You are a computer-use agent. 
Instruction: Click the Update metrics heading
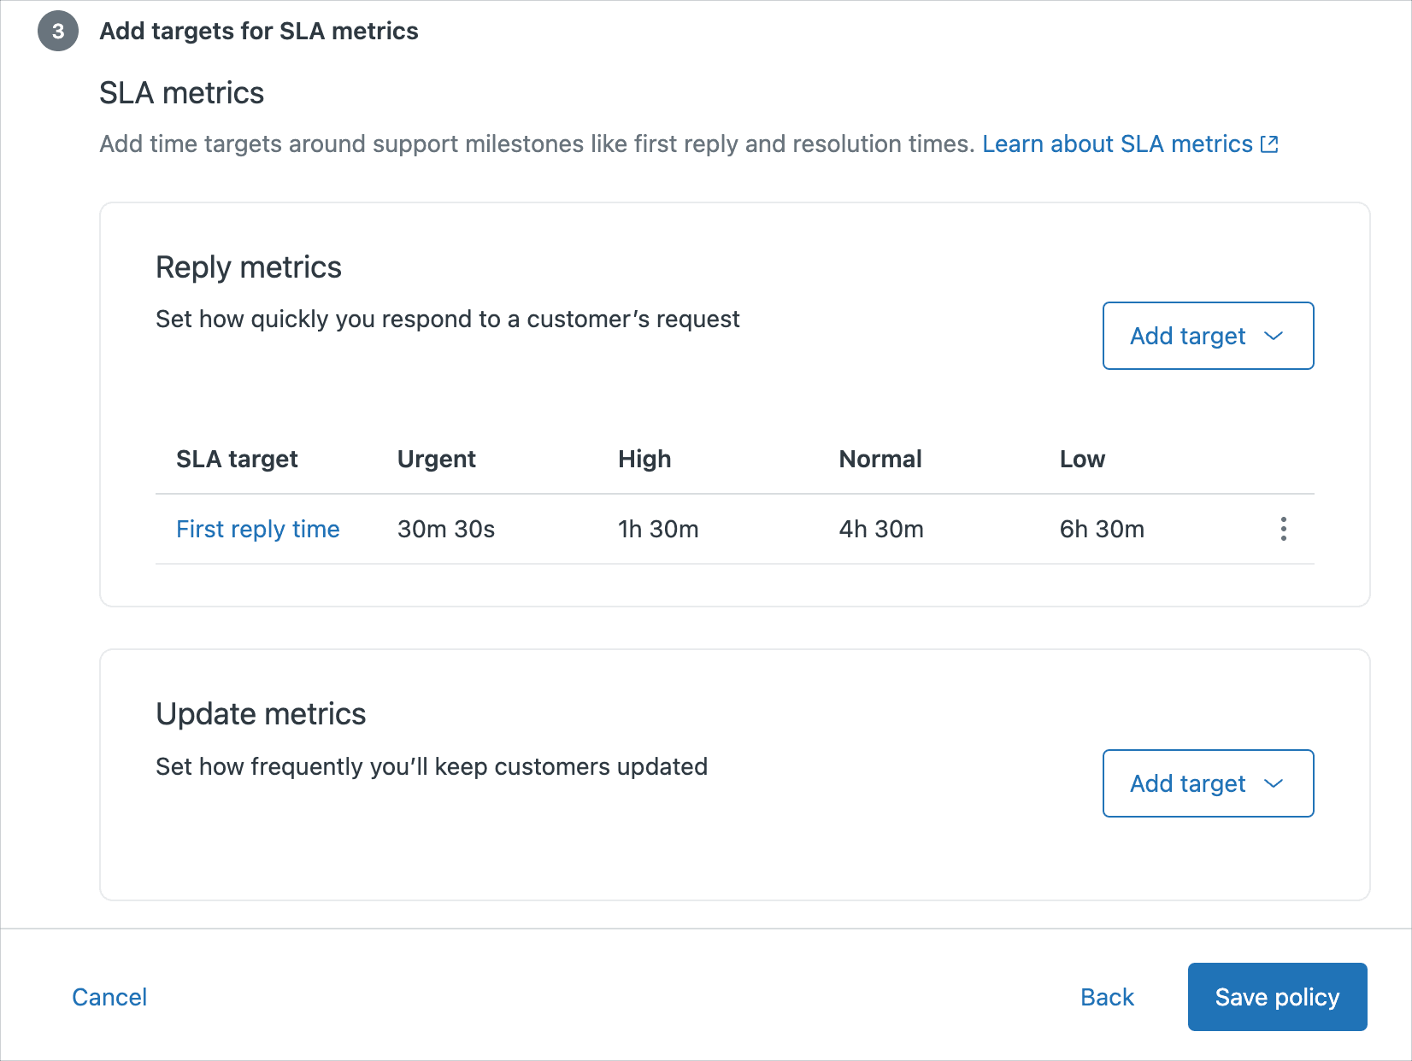click(x=261, y=714)
